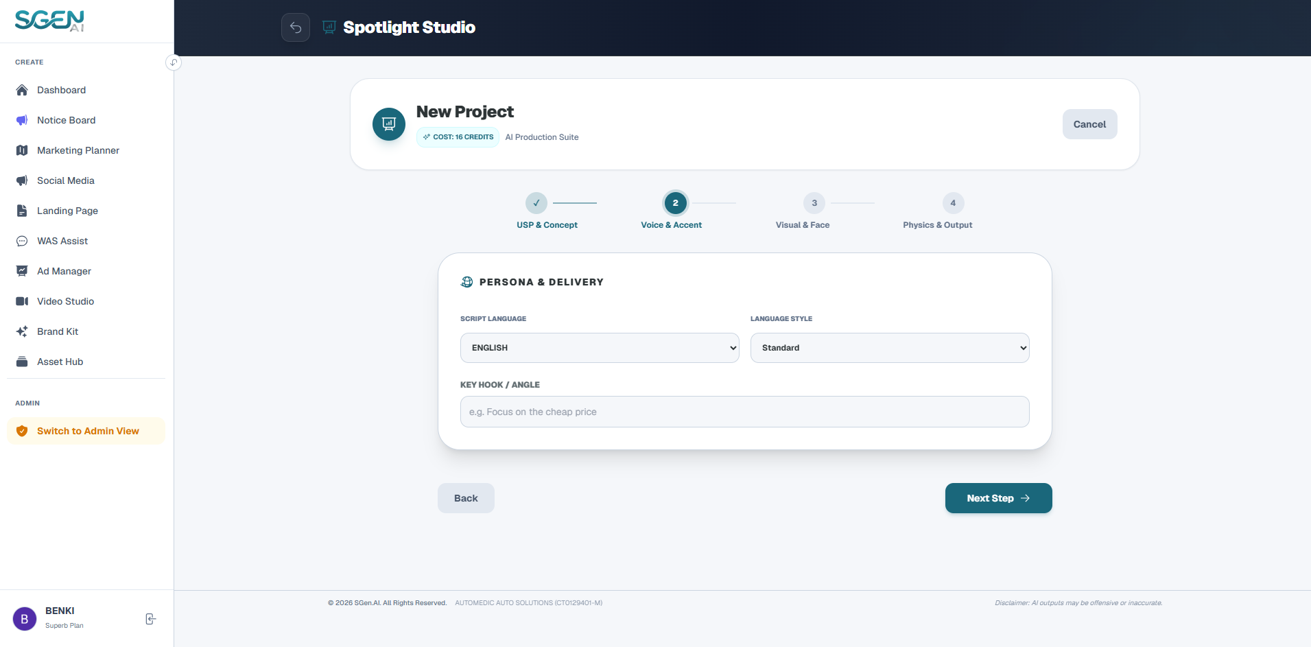This screenshot has width=1311, height=647.
Task: Open the Script Language dropdown
Action: click(600, 348)
